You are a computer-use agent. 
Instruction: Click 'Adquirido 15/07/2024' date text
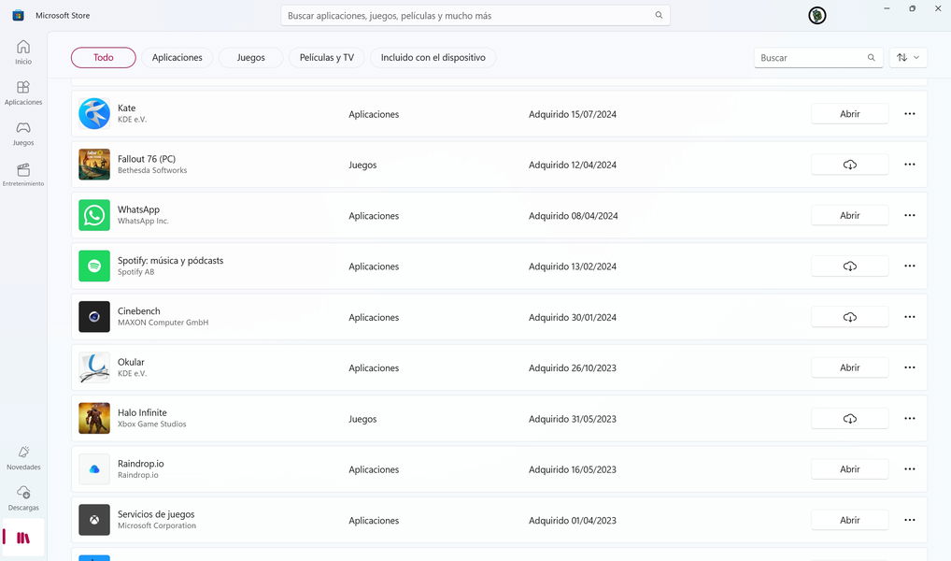coord(573,114)
